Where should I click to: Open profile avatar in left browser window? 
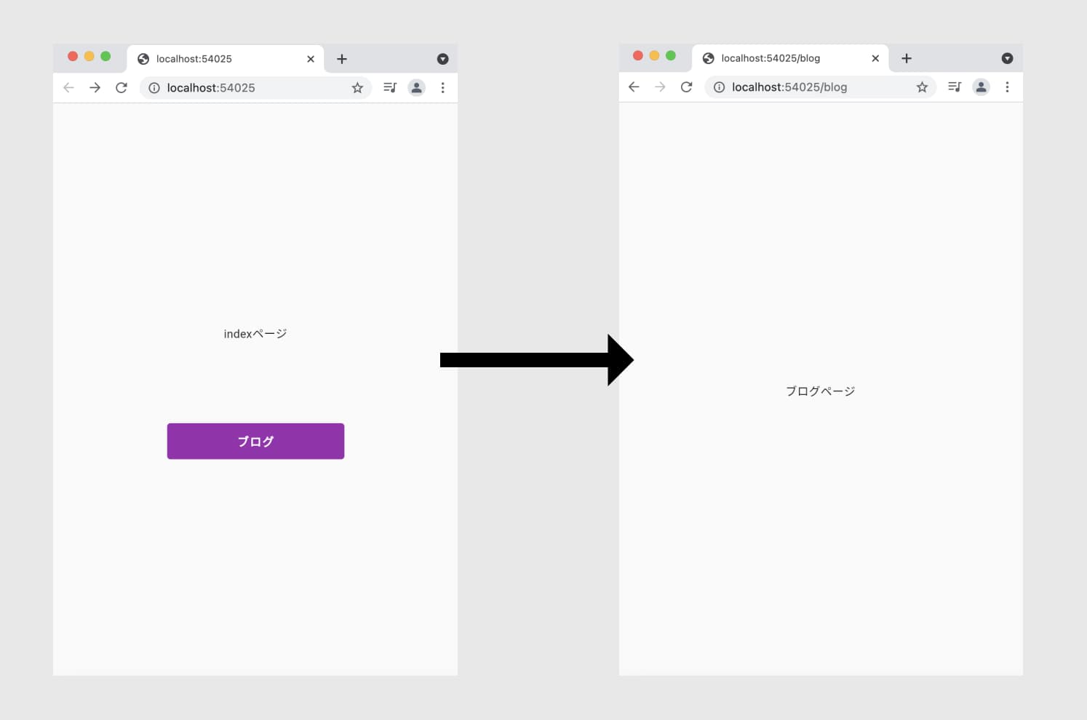point(416,87)
